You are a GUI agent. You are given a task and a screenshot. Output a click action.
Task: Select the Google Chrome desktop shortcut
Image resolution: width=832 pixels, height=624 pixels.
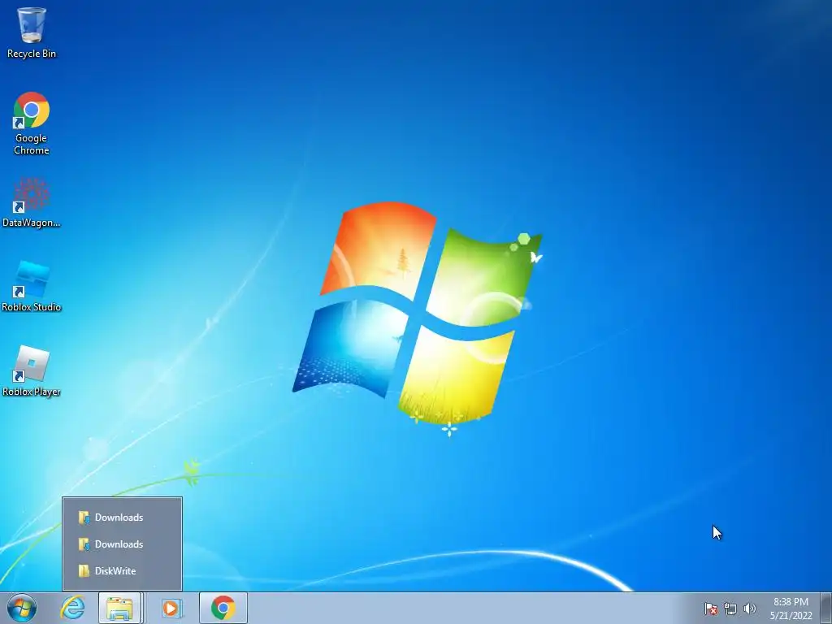(32, 123)
